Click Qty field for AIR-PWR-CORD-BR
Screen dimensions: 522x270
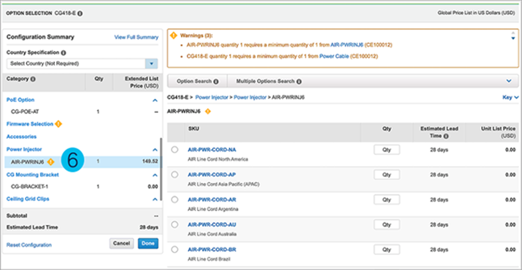(x=387, y=249)
